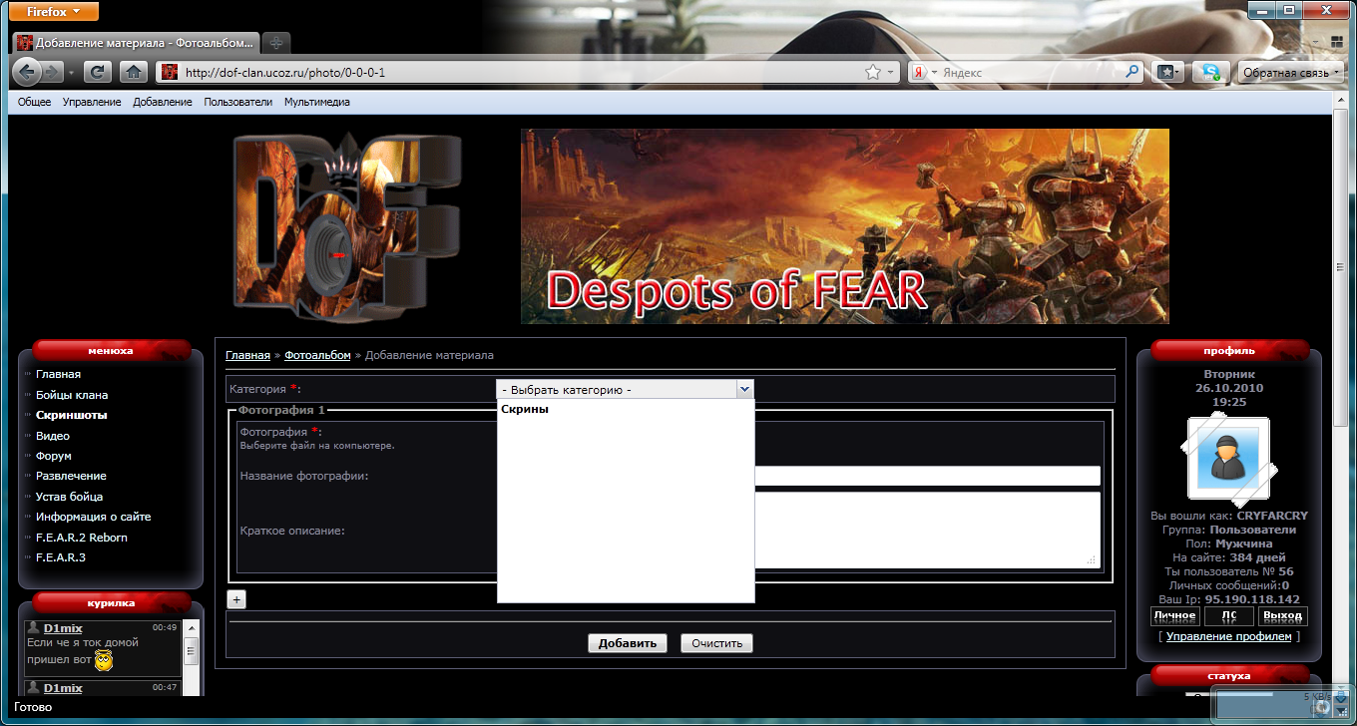Go forward with Firefox forward arrow

[52, 72]
